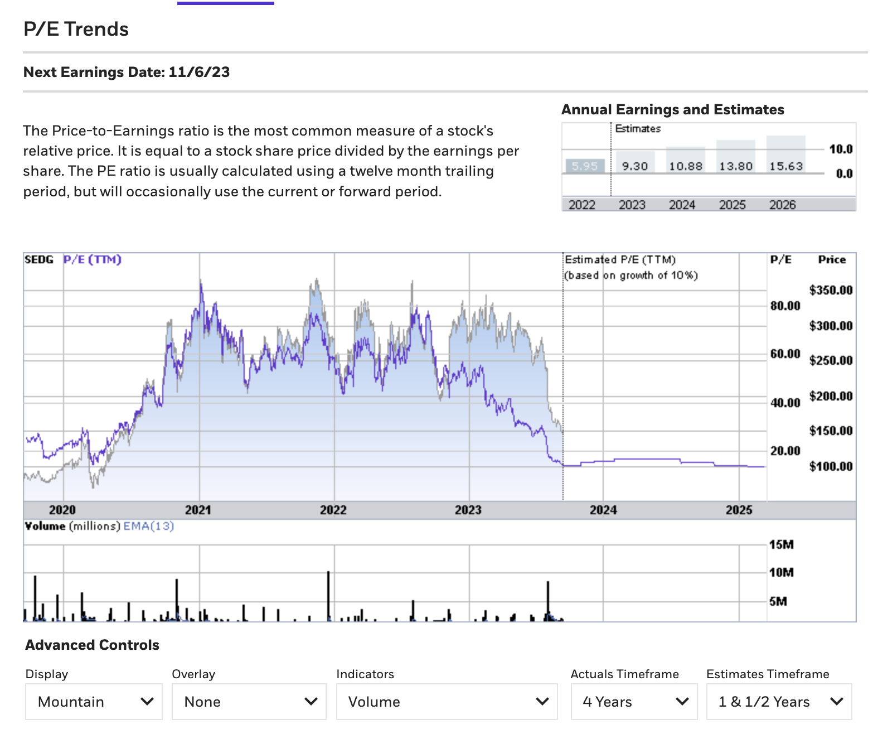
Task: Select the 2024 estimate bar 10.88
Action: click(x=686, y=161)
